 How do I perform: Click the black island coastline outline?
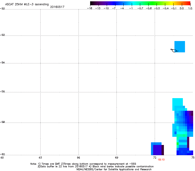point(174,51)
